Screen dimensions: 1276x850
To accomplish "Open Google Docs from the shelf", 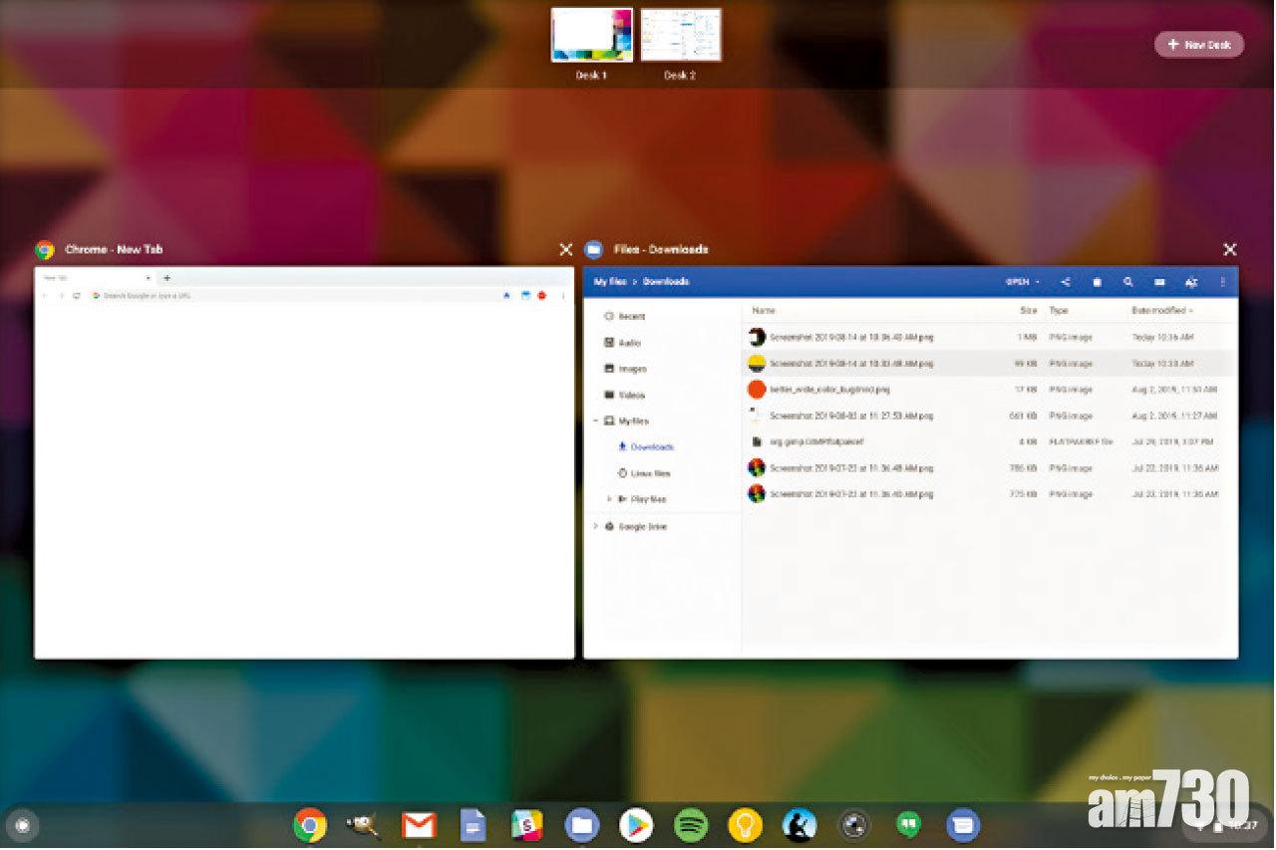I will 473,825.
